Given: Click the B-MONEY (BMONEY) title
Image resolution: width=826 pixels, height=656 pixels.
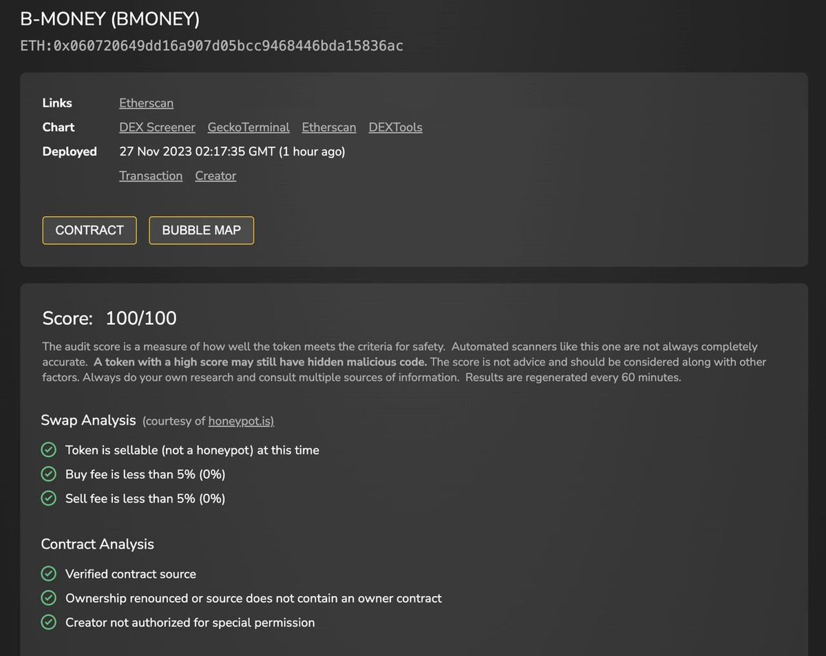Looking at the screenshot, I should 110,19.
